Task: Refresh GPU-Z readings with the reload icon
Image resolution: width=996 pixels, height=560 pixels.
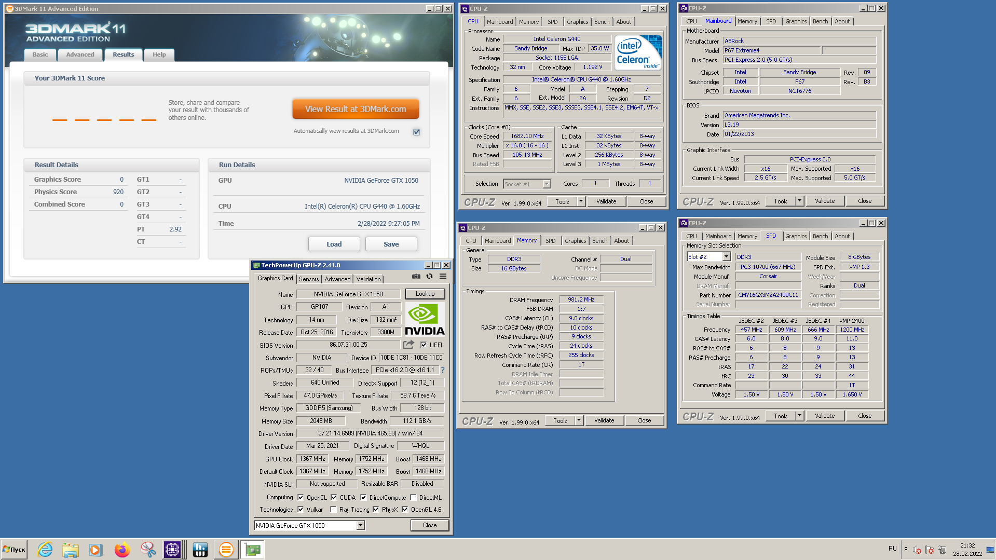Action: [x=429, y=276]
